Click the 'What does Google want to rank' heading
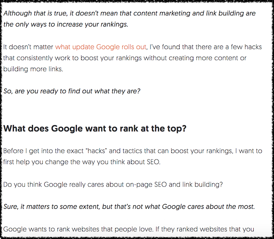The width and height of the screenshot is (274, 239). click(95, 129)
